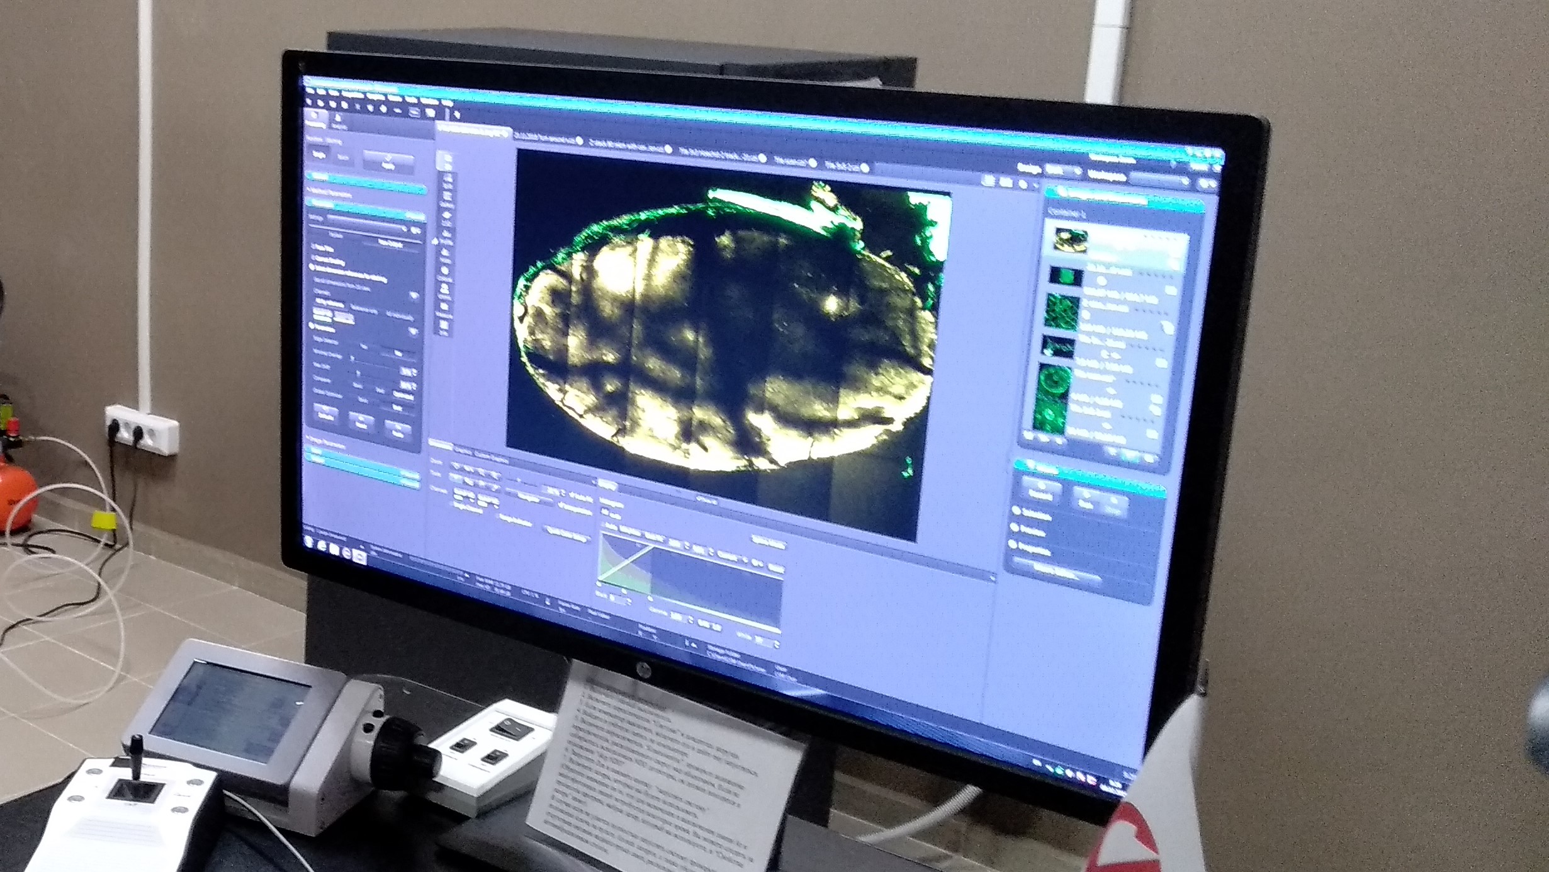Open the Windows Start button on taskbar
The width and height of the screenshot is (1549, 872).
(309, 542)
